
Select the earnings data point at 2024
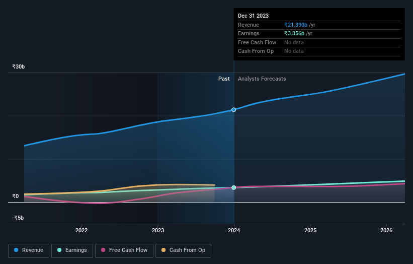[x=233, y=187]
